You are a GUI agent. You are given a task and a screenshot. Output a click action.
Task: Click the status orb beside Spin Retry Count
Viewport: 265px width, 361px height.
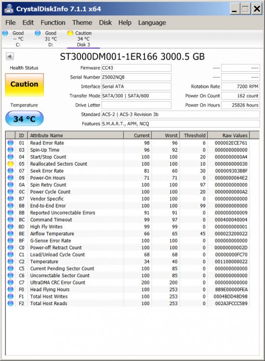point(11,185)
